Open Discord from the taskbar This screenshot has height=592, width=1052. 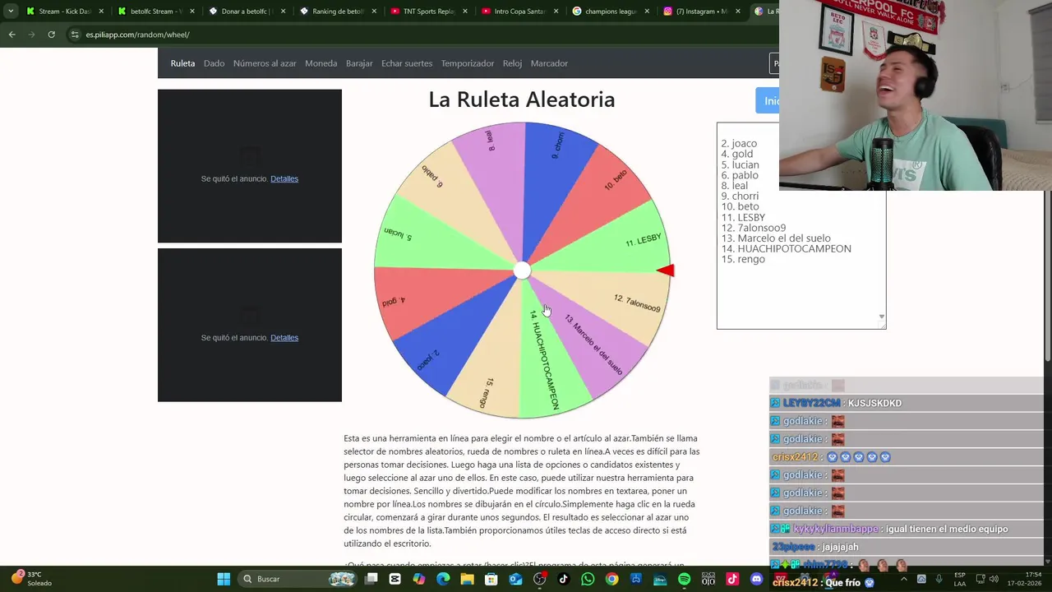[x=757, y=579]
